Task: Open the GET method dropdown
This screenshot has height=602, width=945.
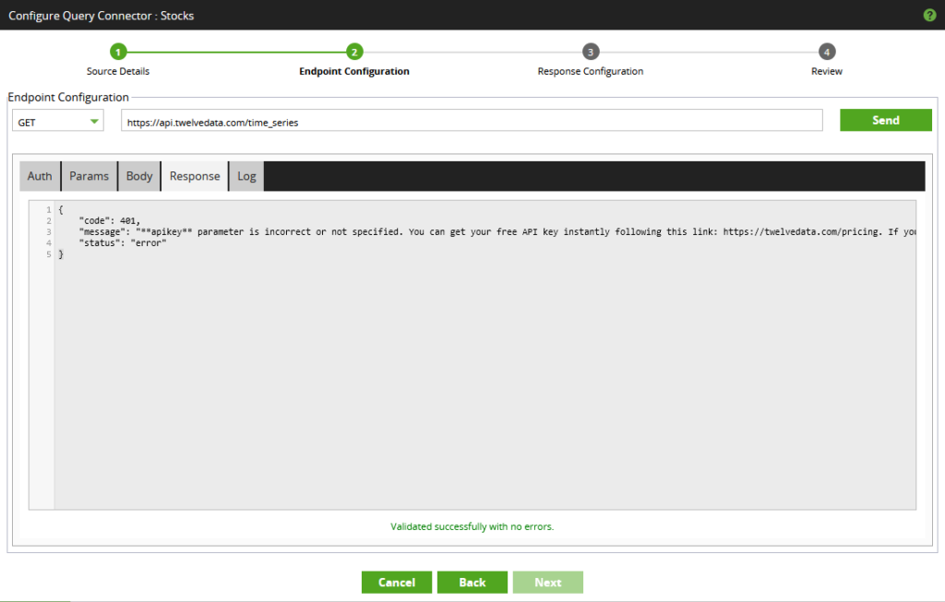Action: coord(57,120)
